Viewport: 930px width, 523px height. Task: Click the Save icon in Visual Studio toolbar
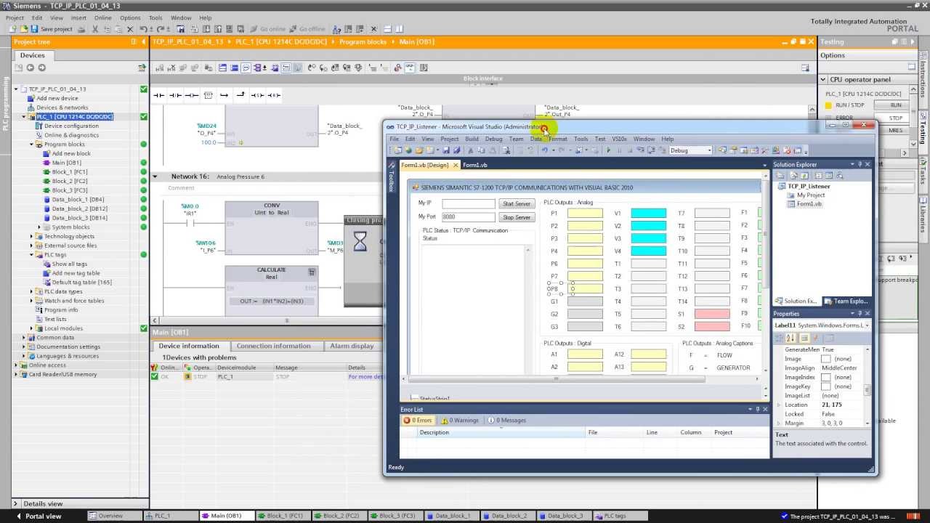(x=446, y=150)
